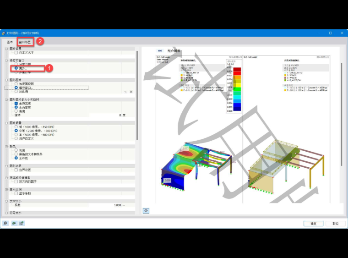
Task: Select the 更多... radio option
Action: tap(16, 68)
